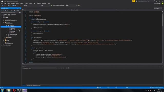Toggle auto-hide pin on Solution Explorer
164x92 pixels.
point(19,8)
